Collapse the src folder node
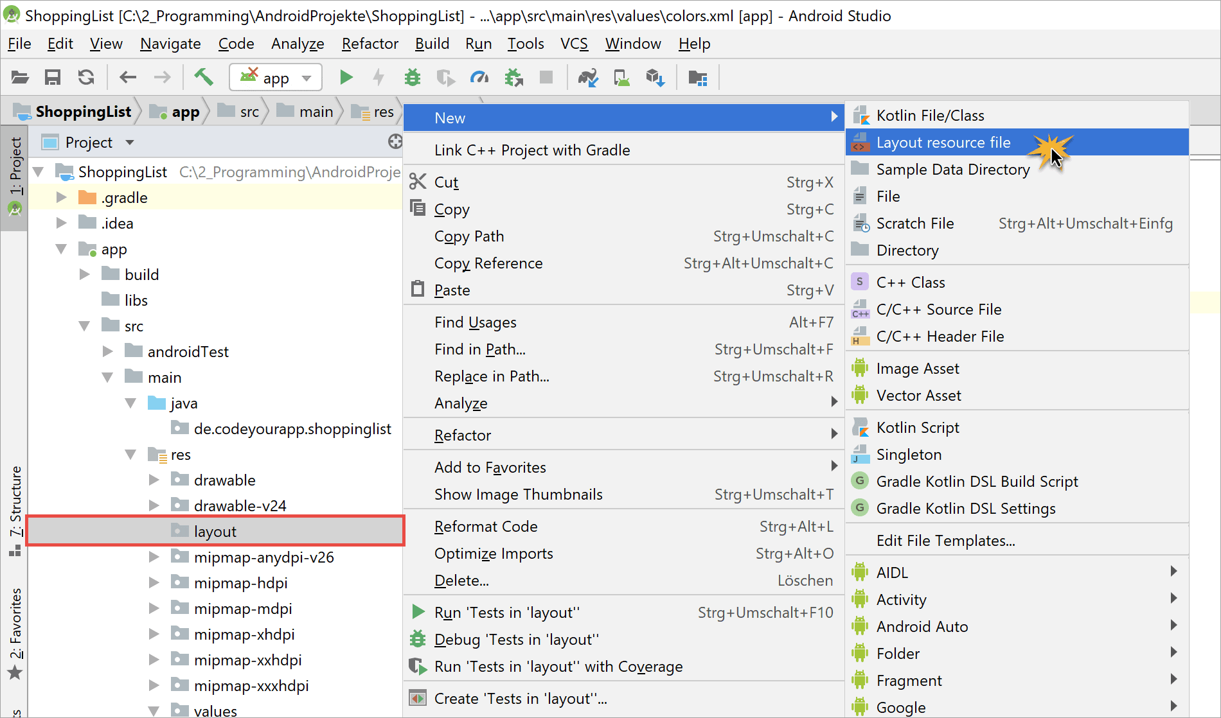This screenshot has width=1221, height=718. (x=84, y=326)
